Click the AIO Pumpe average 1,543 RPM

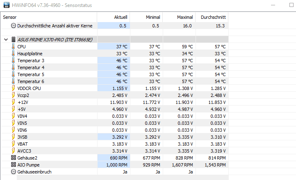tap(215, 165)
